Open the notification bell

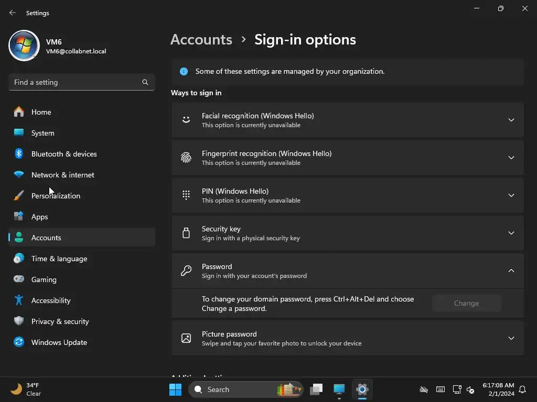(522, 389)
